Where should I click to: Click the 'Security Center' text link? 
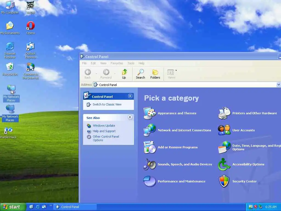click(x=245, y=181)
